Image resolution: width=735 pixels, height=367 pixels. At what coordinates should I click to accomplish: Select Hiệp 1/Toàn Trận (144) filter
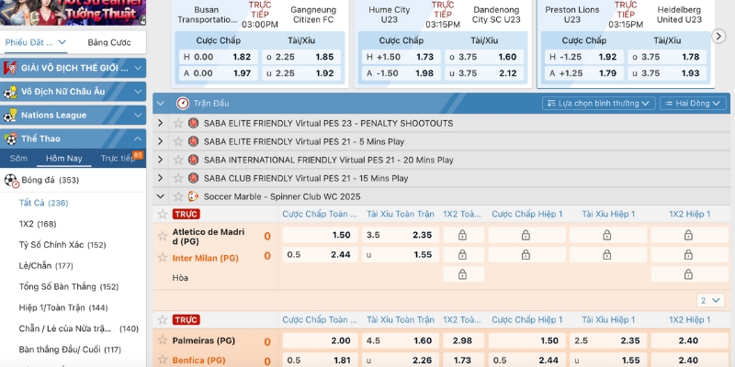[x=63, y=307]
